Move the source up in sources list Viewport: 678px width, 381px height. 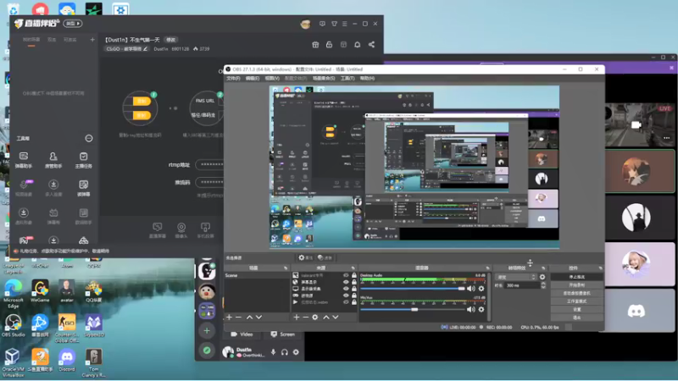coord(326,317)
